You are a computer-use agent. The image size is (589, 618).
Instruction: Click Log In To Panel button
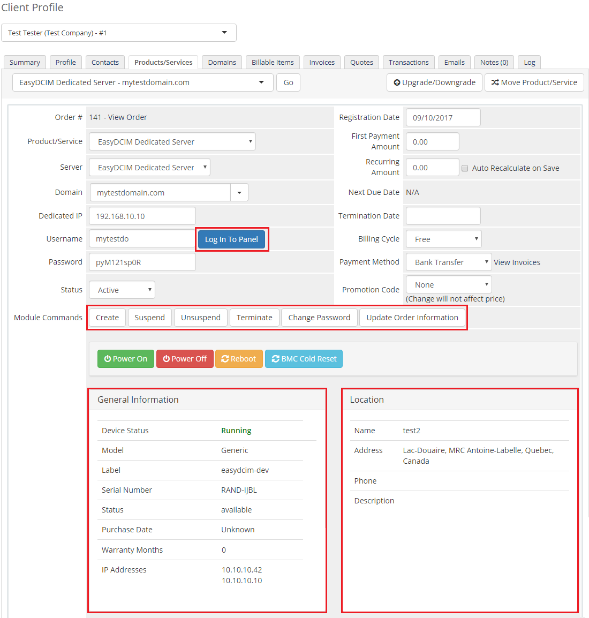coord(232,239)
